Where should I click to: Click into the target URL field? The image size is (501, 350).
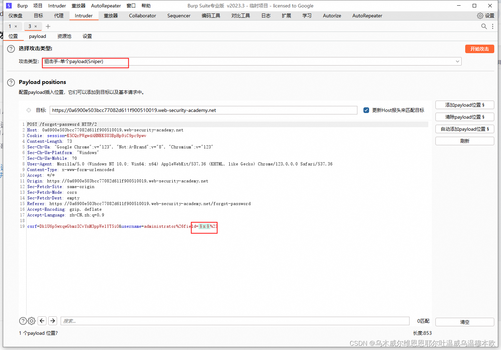click(204, 110)
